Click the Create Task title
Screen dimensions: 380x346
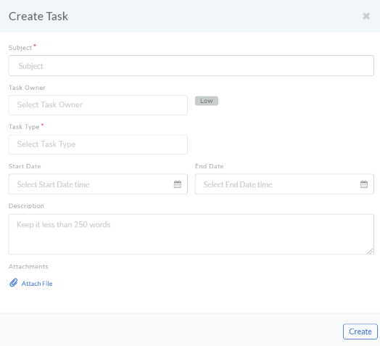click(38, 17)
